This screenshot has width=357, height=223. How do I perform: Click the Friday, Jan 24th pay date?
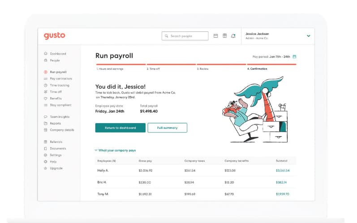click(110, 111)
